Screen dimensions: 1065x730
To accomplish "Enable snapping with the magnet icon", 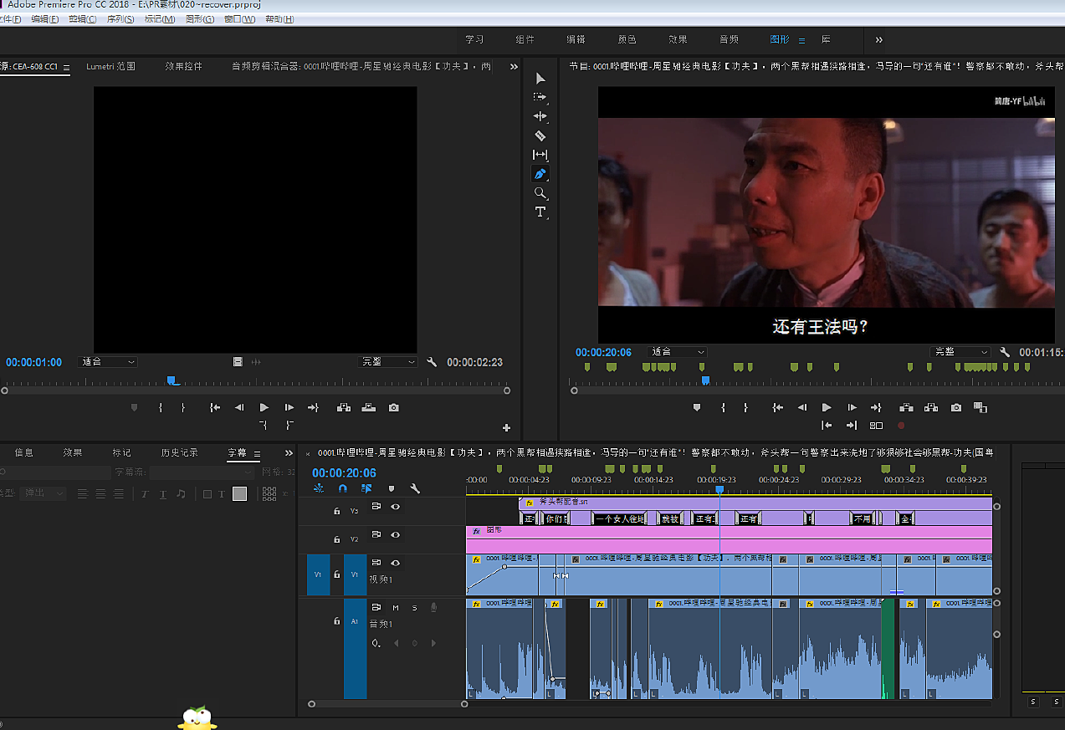I will pyautogui.click(x=343, y=488).
